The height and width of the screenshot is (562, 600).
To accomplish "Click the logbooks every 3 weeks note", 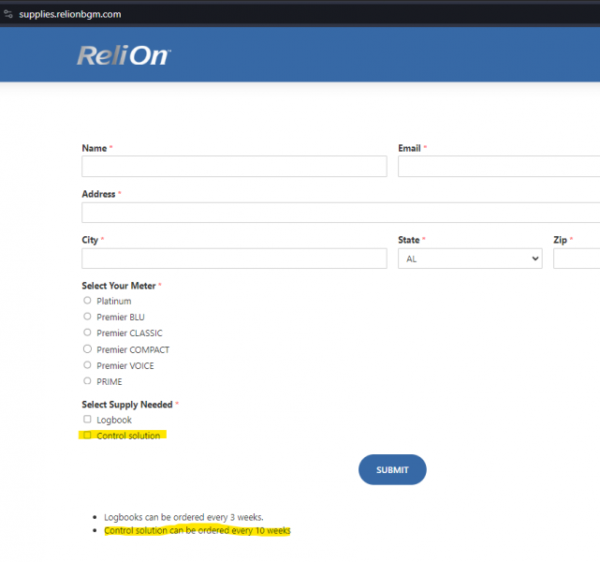I will click(x=183, y=517).
